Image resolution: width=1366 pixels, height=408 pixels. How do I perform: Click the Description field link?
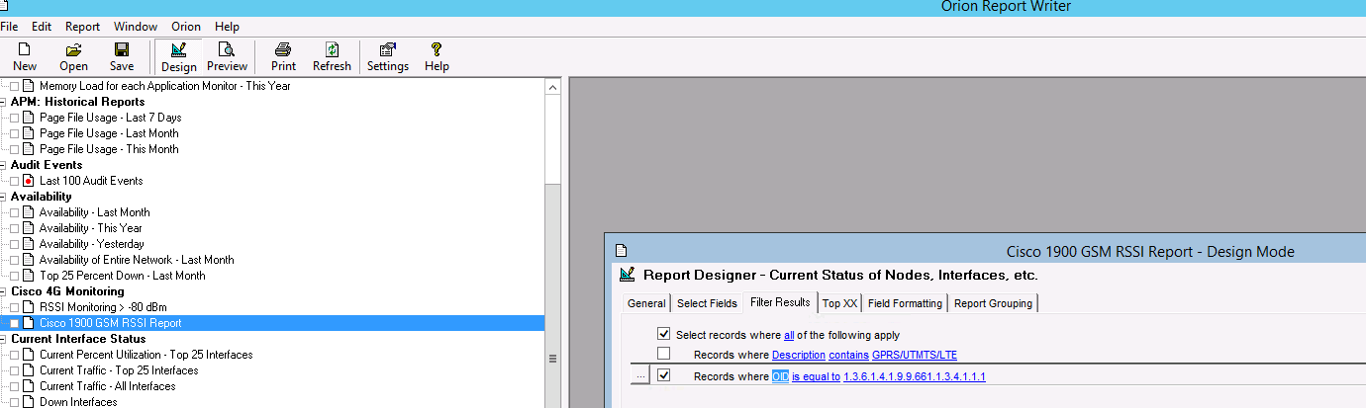799,355
